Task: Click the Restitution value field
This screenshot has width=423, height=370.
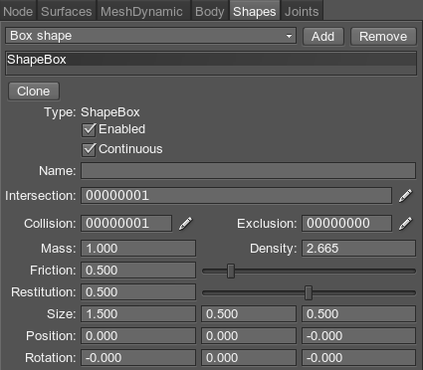Action: [138, 292]
